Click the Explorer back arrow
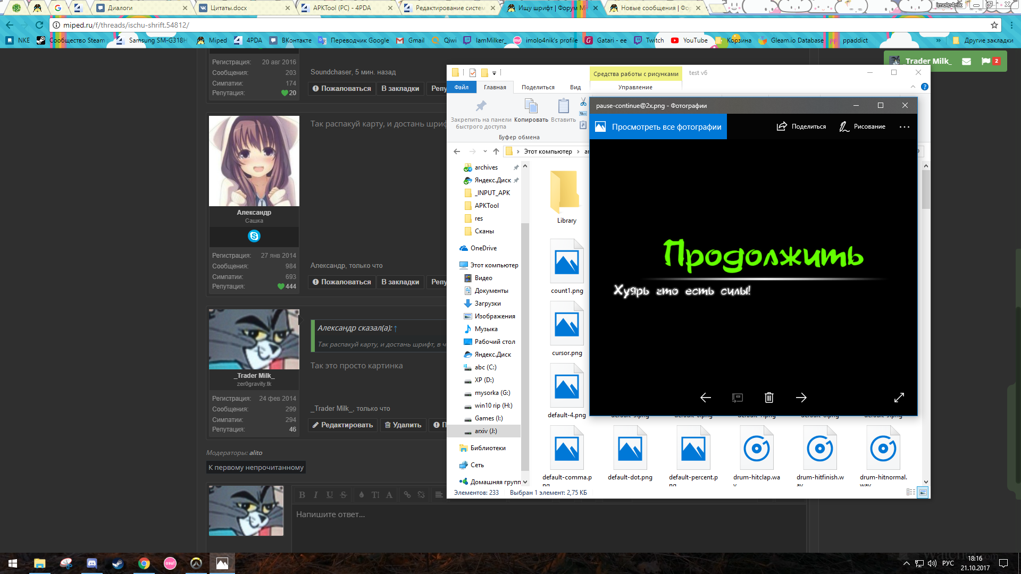The height and width of the screenshot is (574, 1021). (457, 151)
